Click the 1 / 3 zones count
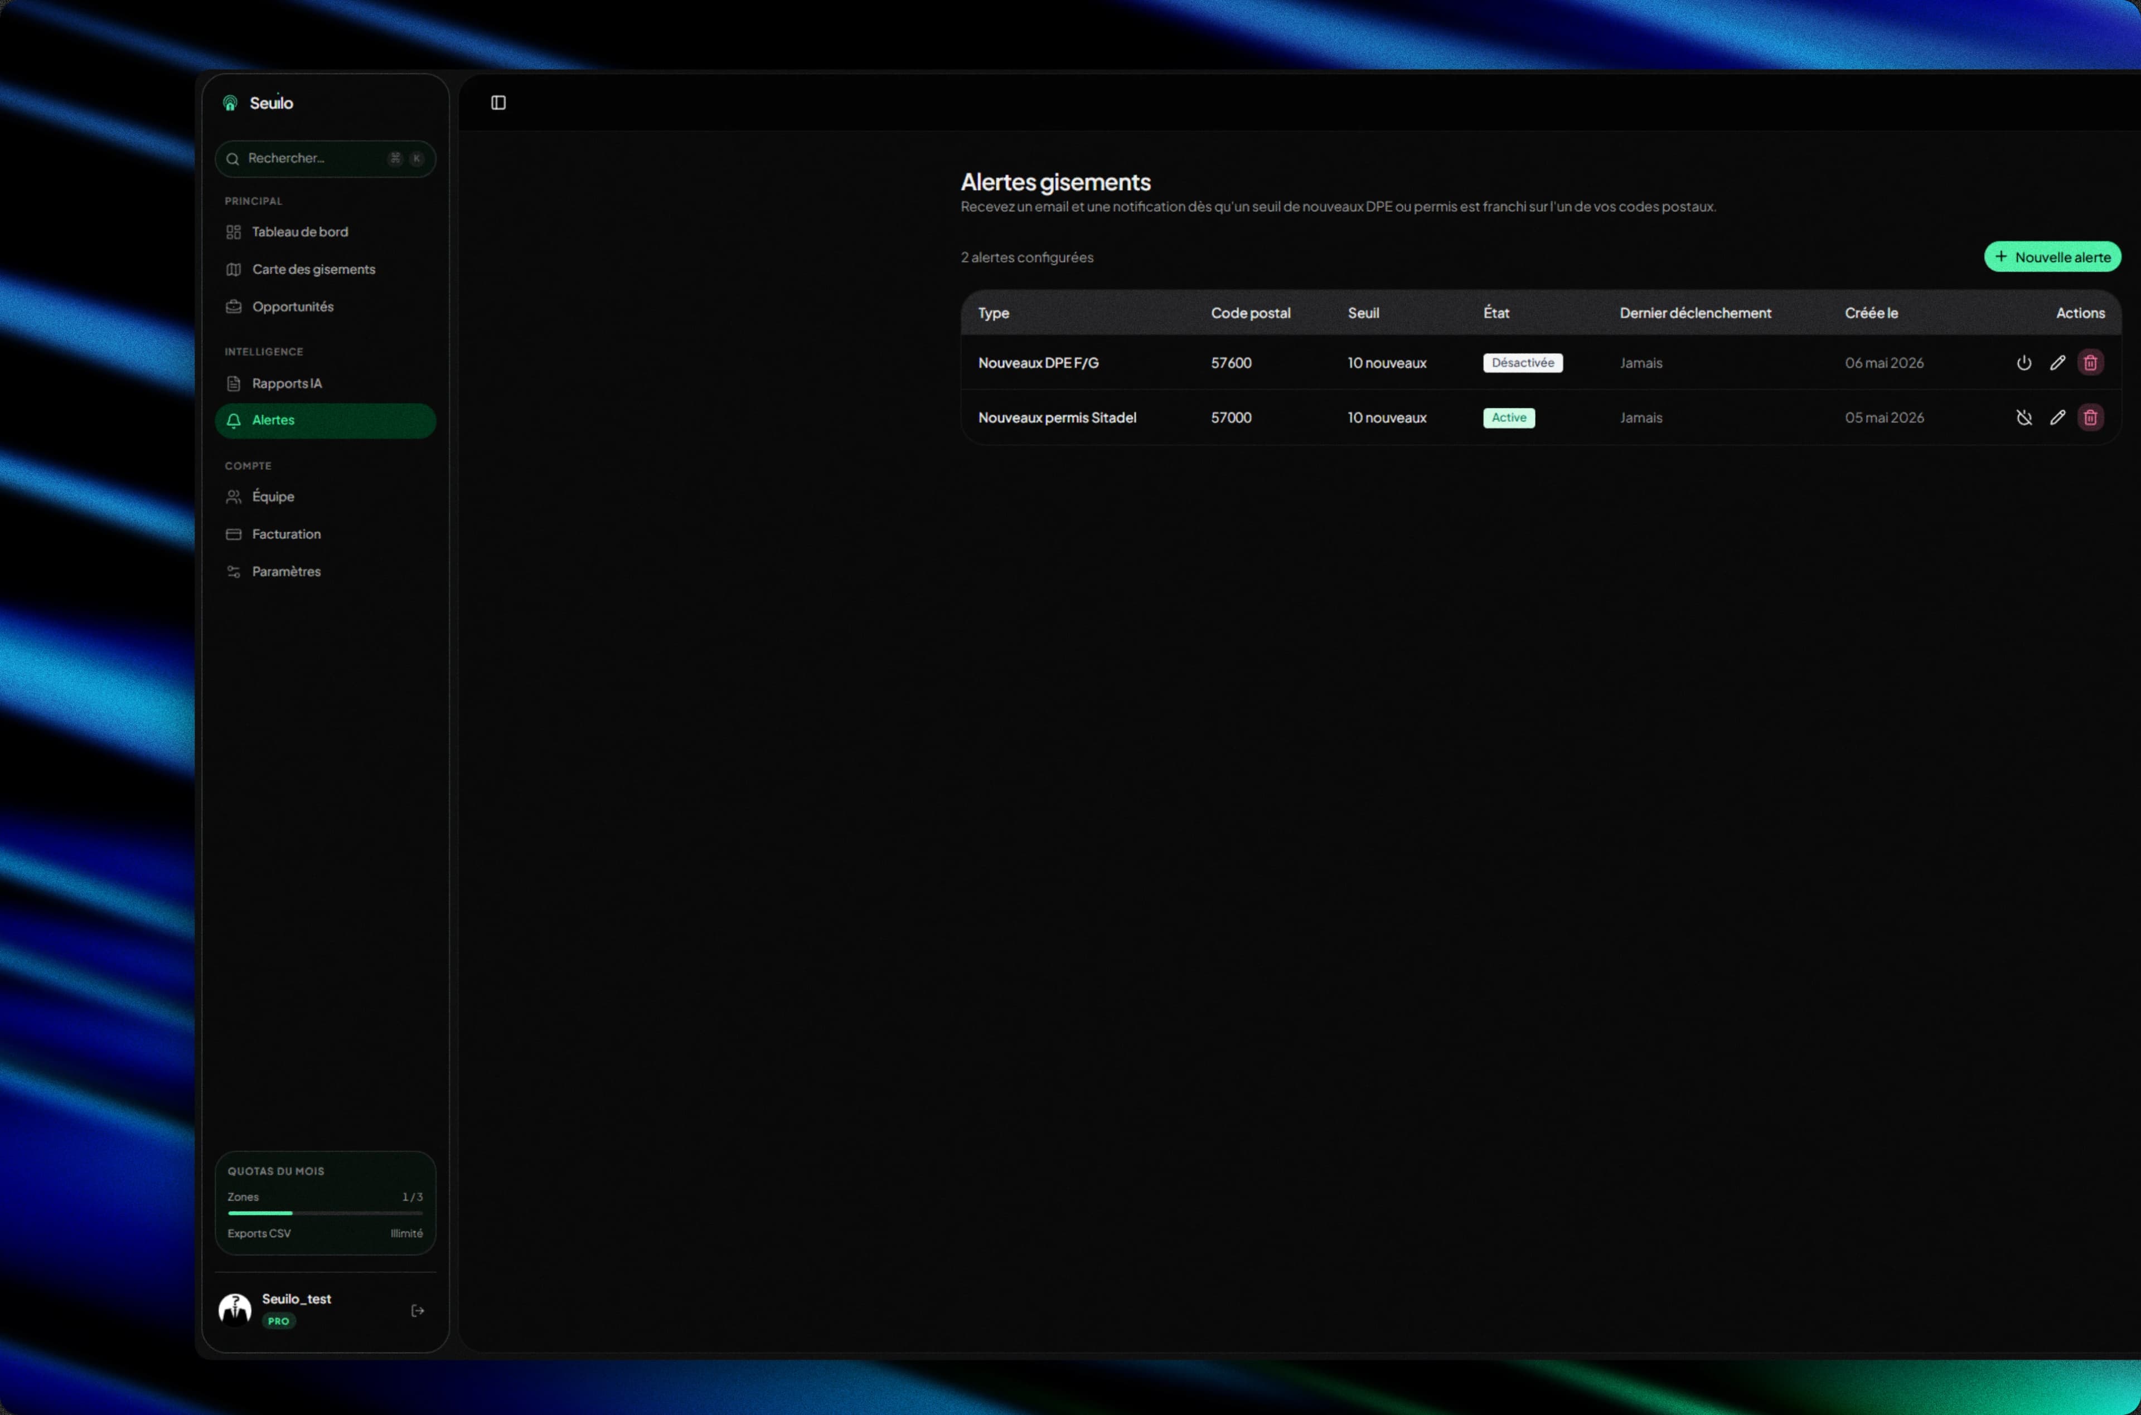The image size is (2141, 1415). [x=413, y=1198]
